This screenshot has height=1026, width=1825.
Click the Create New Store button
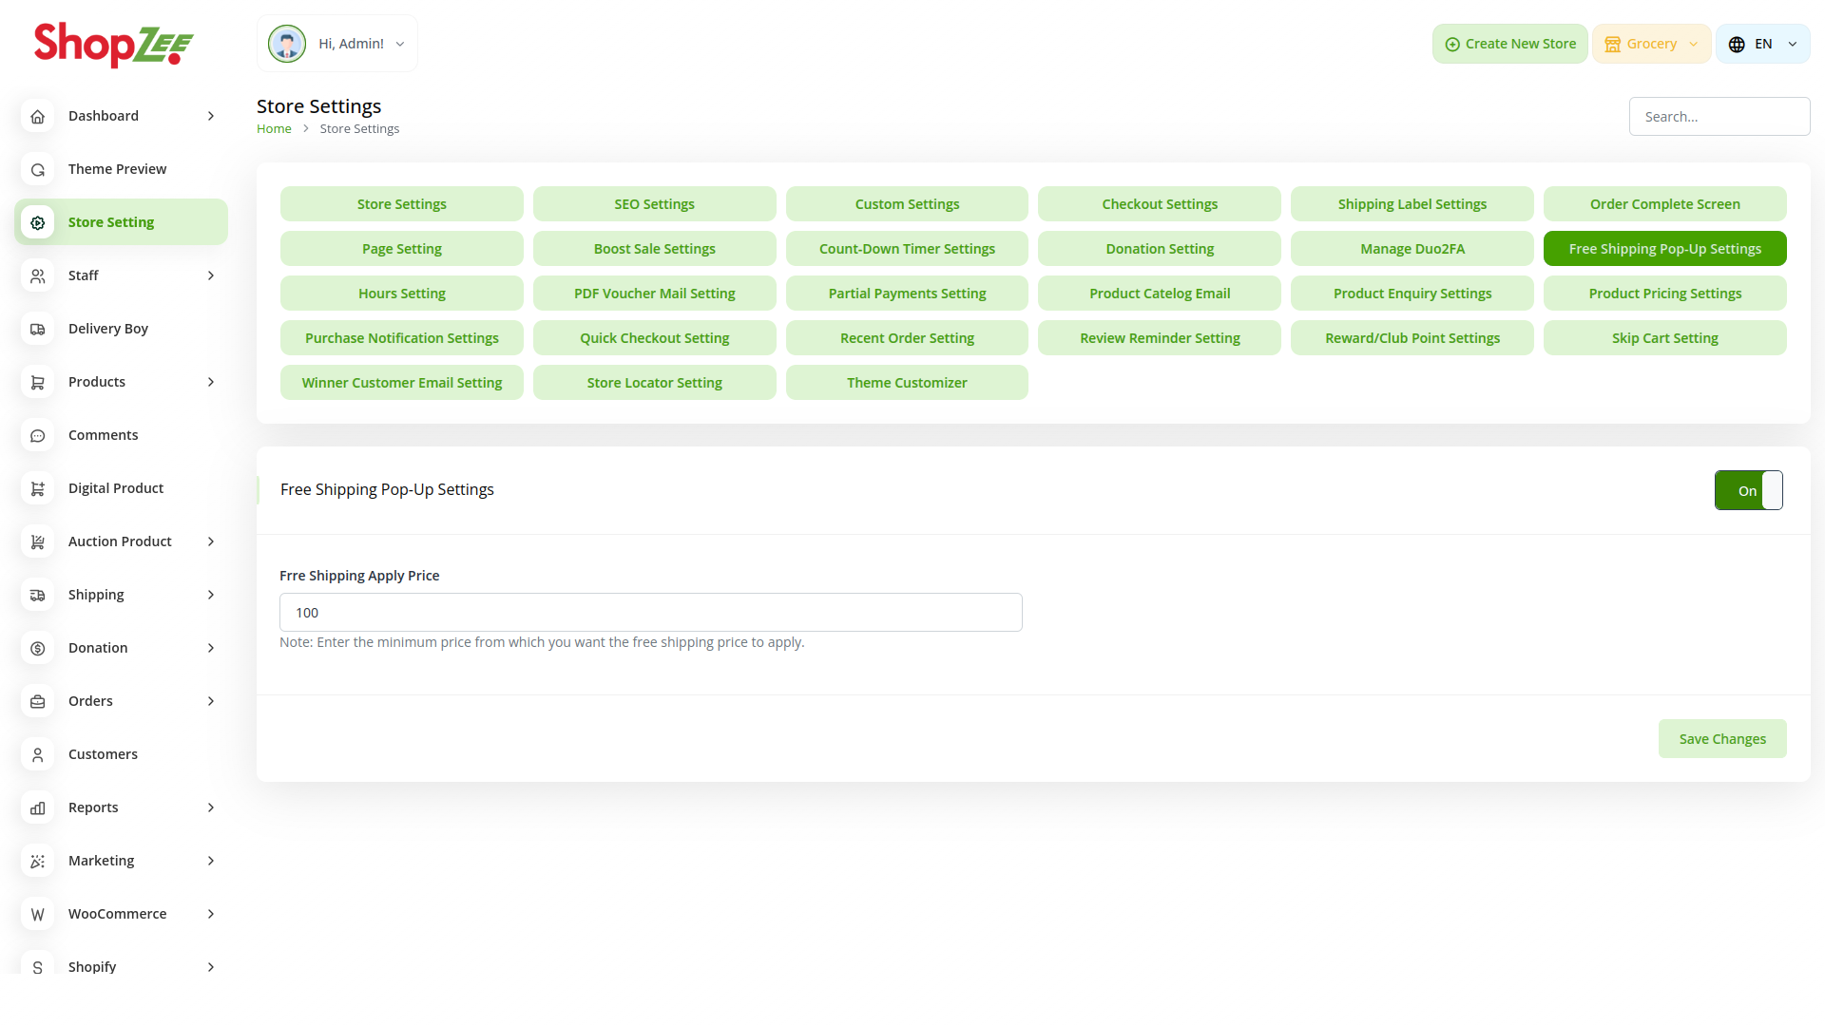pyautogui.click(x=1509, y=44)
